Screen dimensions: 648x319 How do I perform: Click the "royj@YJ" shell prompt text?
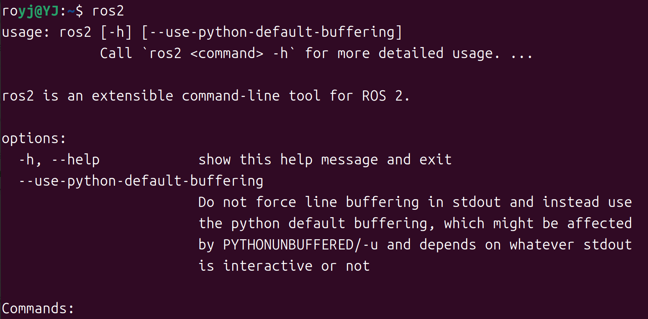tap(30, 11)
